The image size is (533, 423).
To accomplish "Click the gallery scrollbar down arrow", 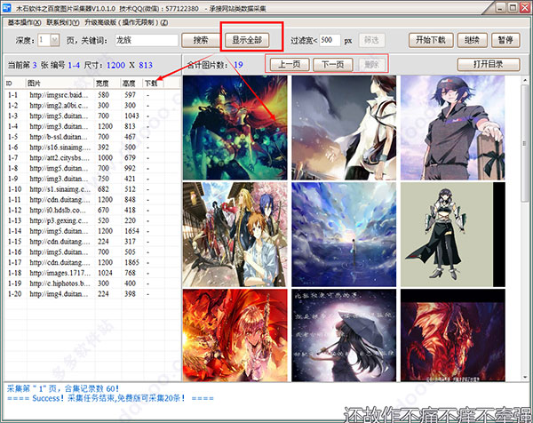I will coord(524,377).
